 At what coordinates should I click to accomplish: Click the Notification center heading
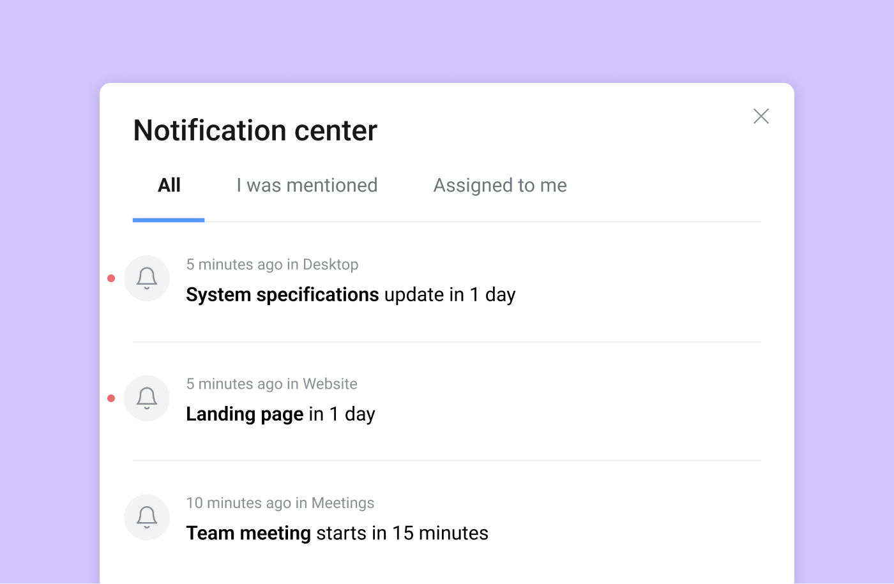[255, 130]
